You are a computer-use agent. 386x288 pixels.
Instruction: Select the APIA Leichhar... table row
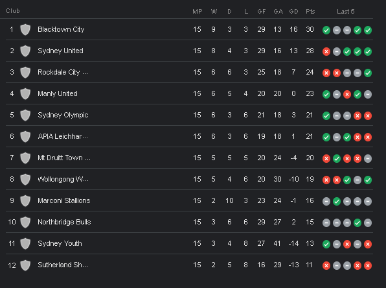tap(189, 136)
